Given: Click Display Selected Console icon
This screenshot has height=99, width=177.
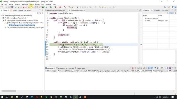Looking at the screenshot, I should pyautogui.click(x=158, y=68).
